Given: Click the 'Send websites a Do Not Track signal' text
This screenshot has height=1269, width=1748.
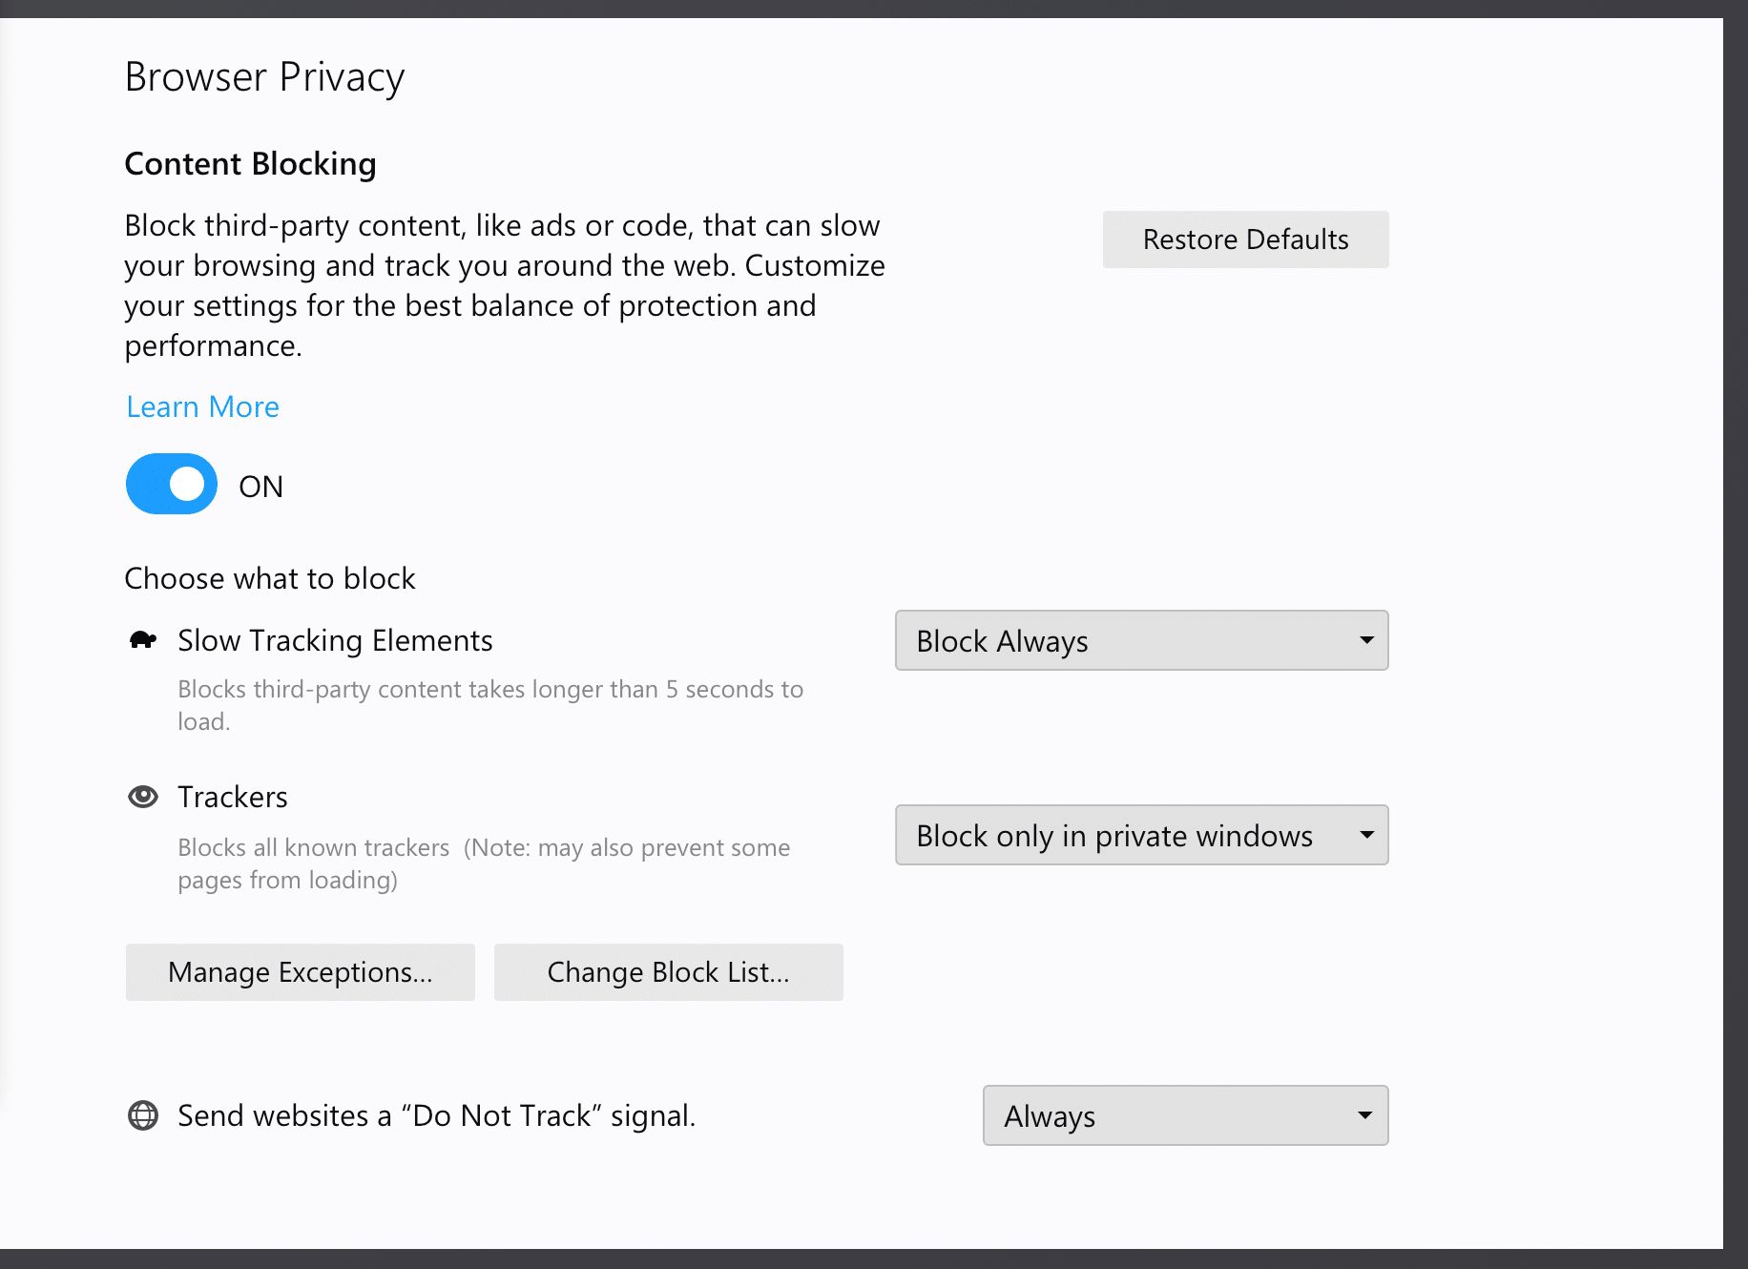Looking at the screenshot, I should point(436,1115).
